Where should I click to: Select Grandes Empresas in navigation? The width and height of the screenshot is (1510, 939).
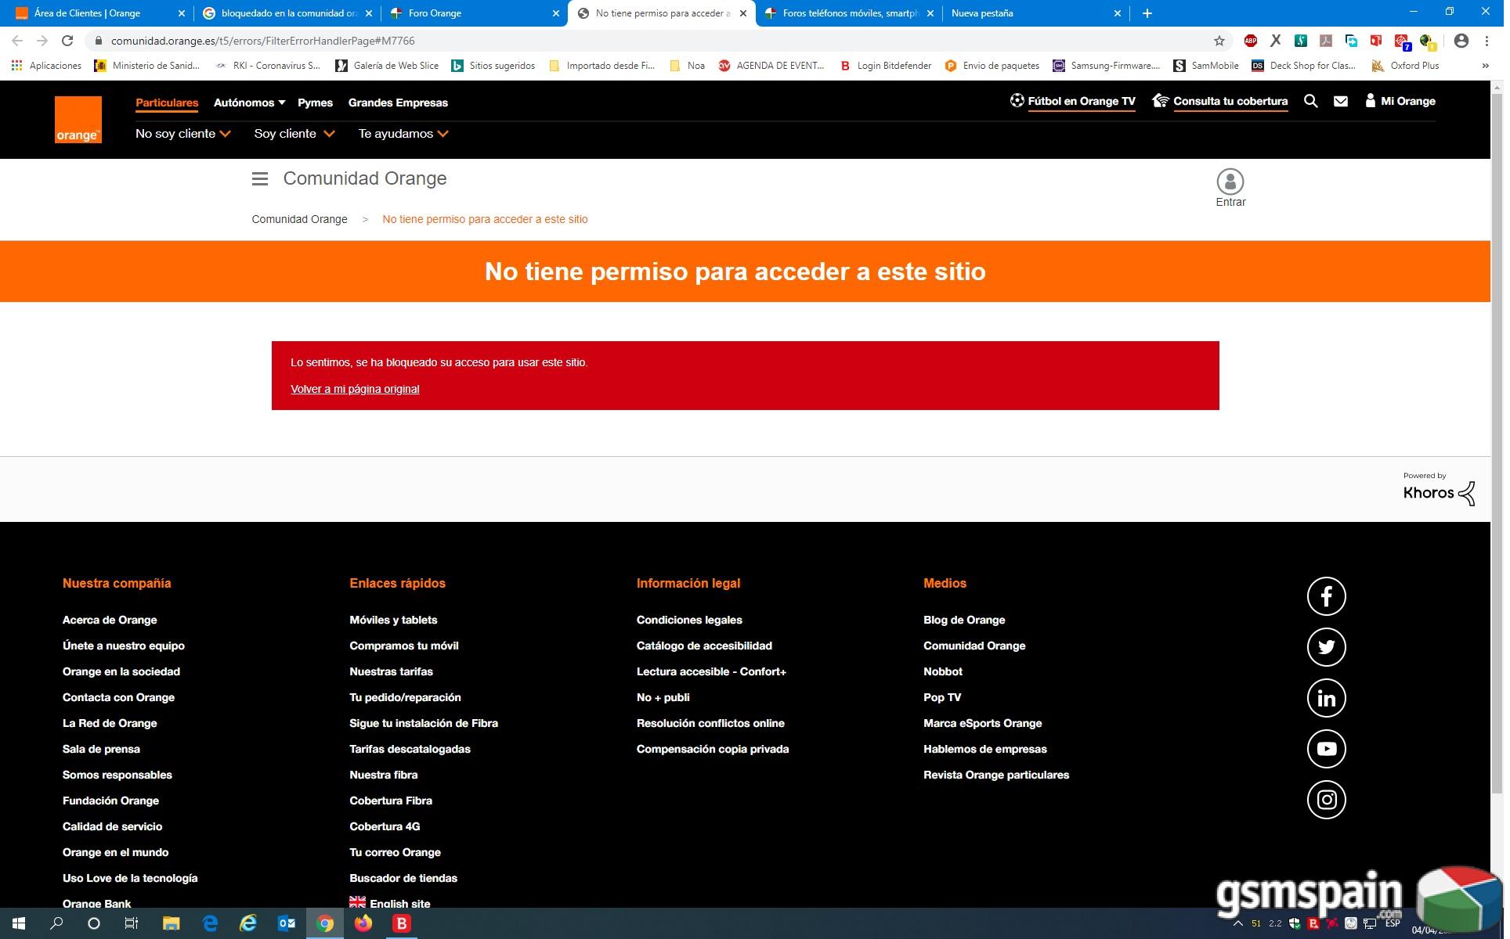pyautogui.click(x=399, y=103)
